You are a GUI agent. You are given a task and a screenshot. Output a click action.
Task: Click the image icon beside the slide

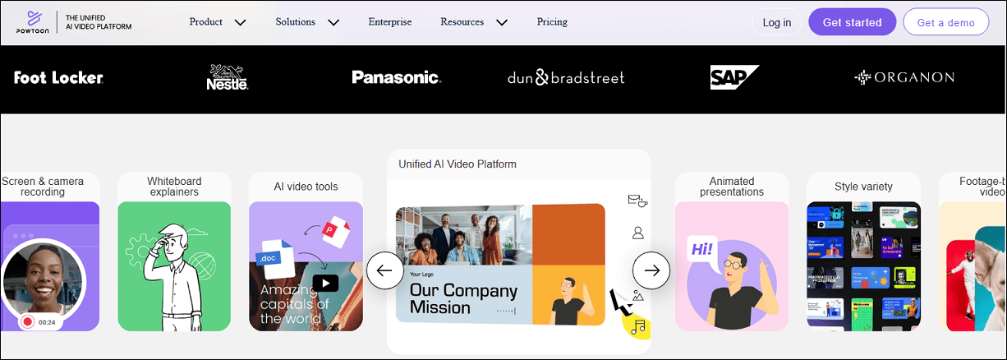click(637, 295)
